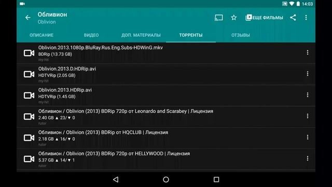Switch to the ВИДЕО tab
Image resolution: width=332 pixels, height=187 pixels.
(x=91, y=35)
